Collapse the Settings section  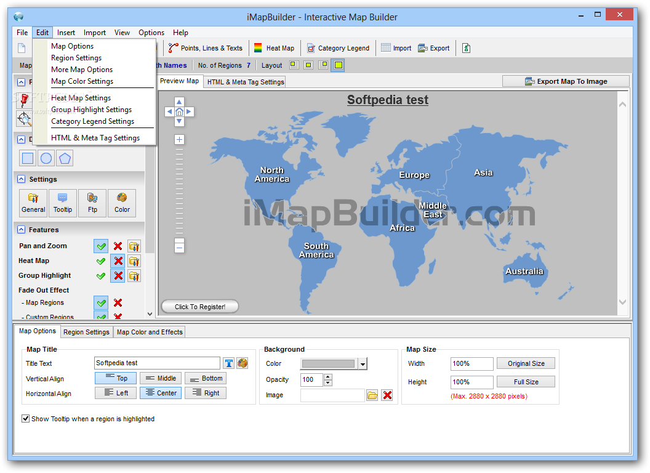pyautogui.click(x=21, y=179)
